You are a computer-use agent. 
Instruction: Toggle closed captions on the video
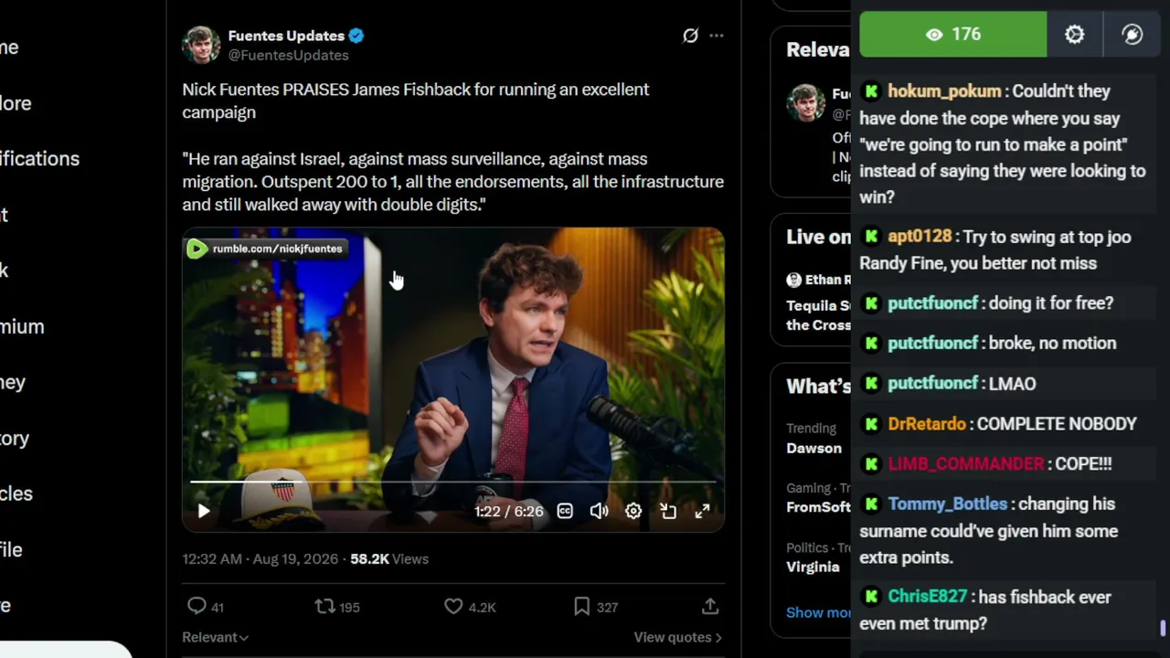[565, 512]
